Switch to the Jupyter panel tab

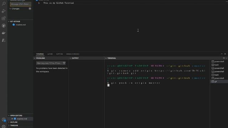[59, 54]
